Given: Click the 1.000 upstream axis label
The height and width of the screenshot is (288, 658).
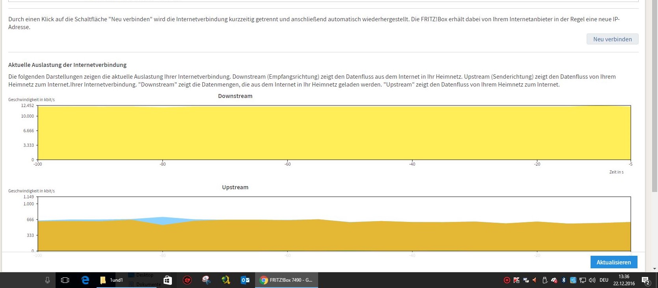Looking at the screenshot, I should pyautogui.click(x=29, y=204).
